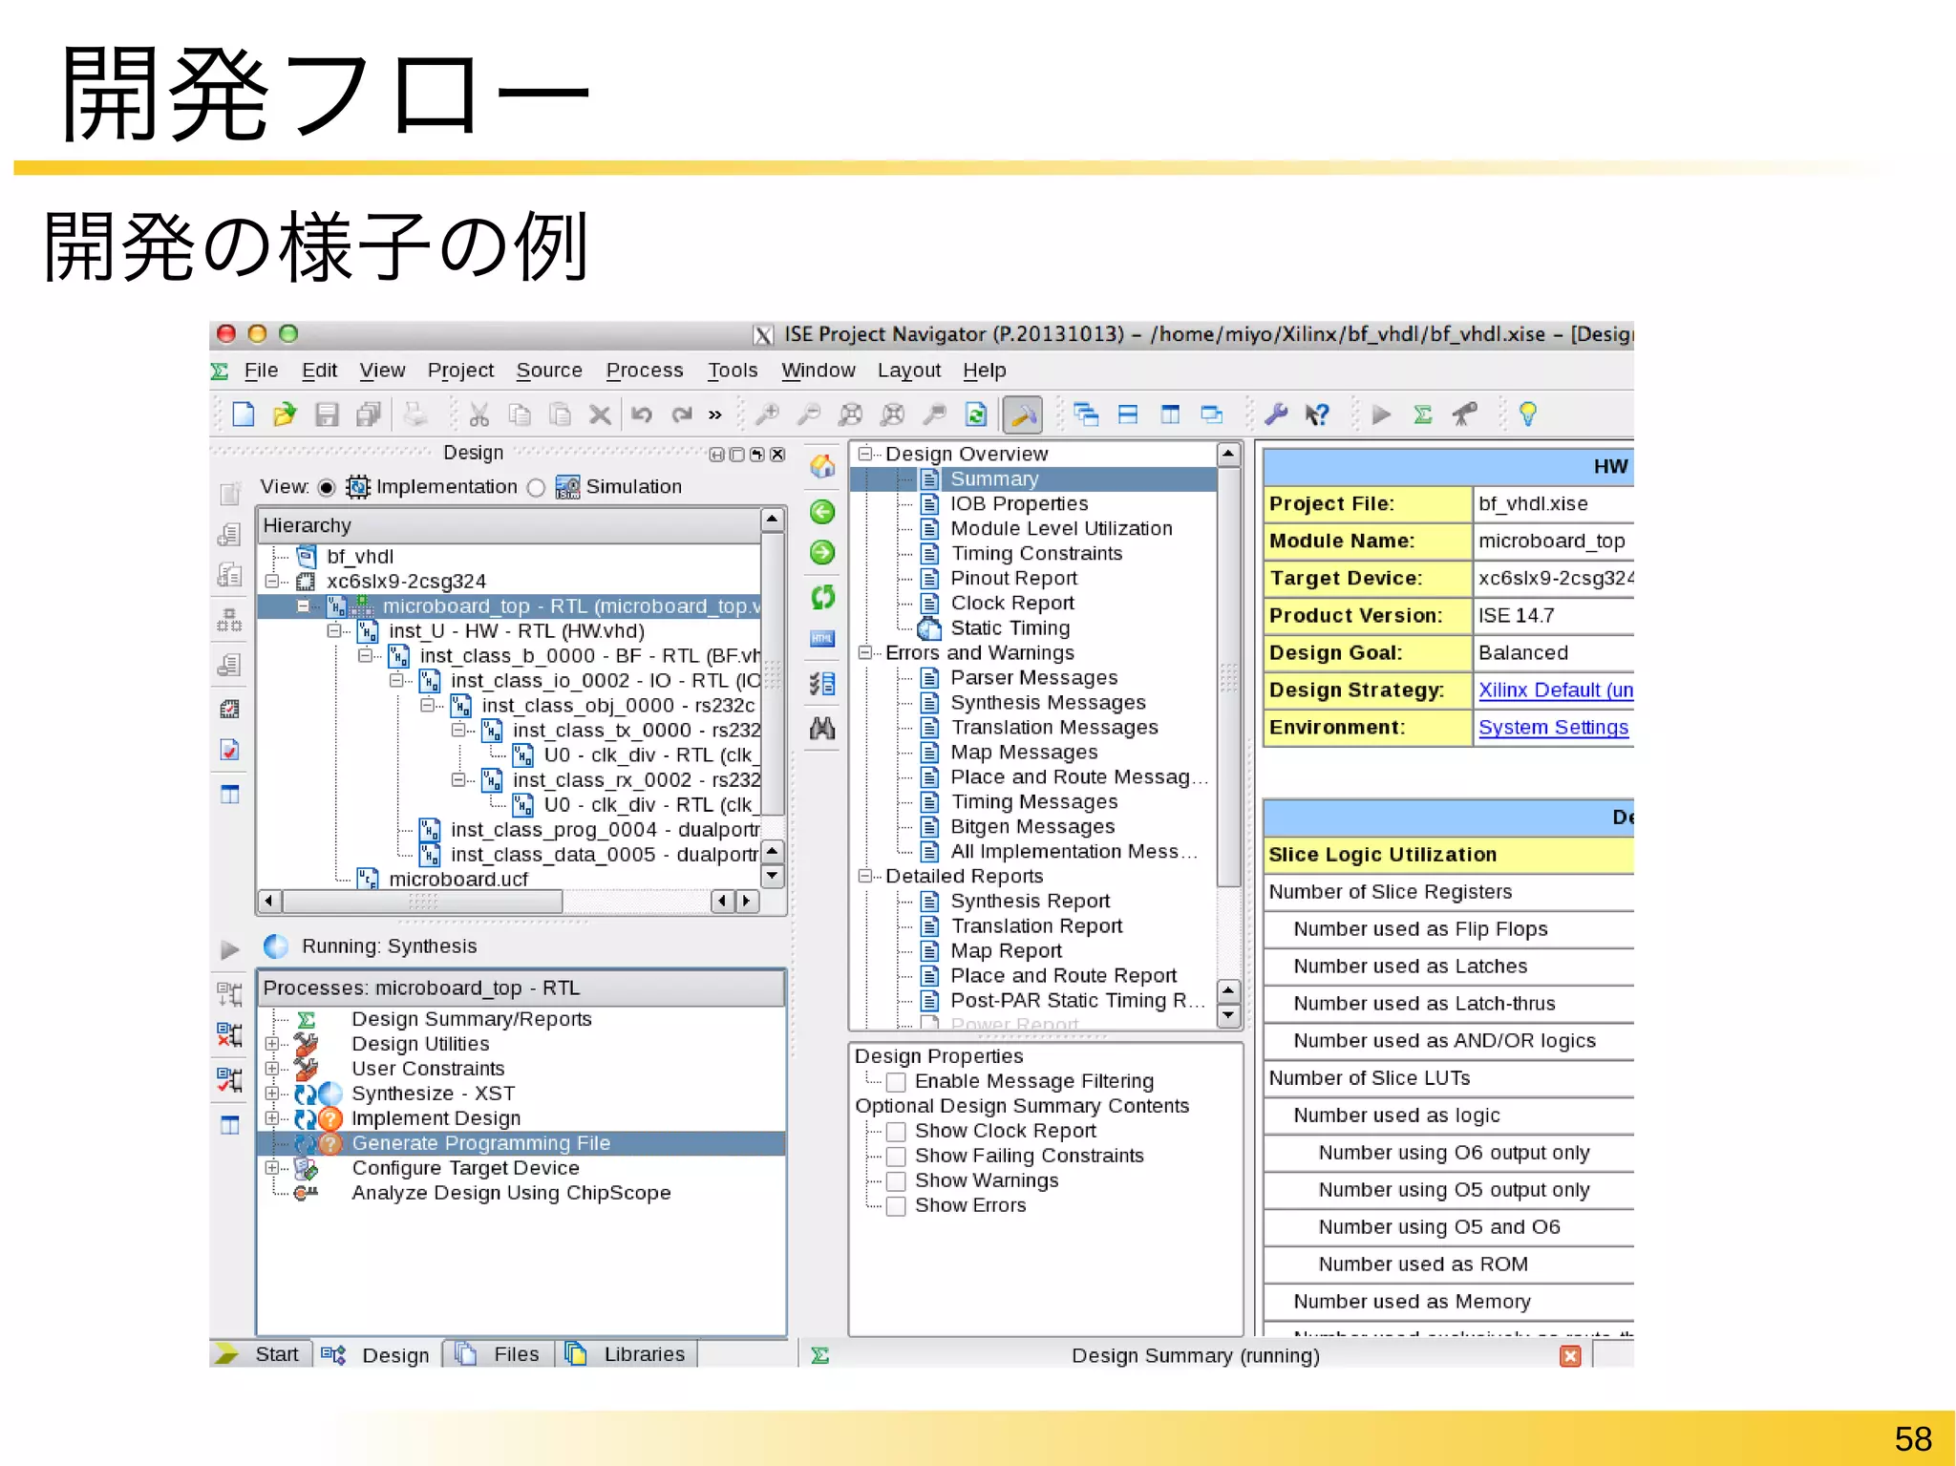Screen dimensions: 1956x1466
Task: Collapse the inst_U HW hierarchy node
Action: (x=334, y=631)
